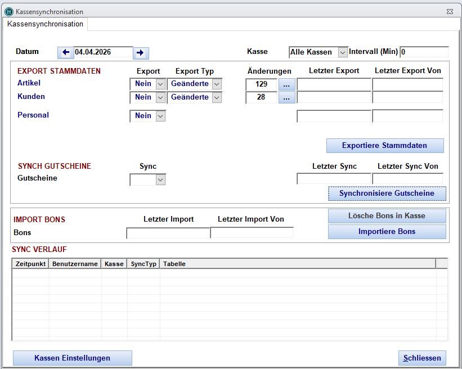Click the Datum input field
462x369 pixels.
[x=102, y=52]
